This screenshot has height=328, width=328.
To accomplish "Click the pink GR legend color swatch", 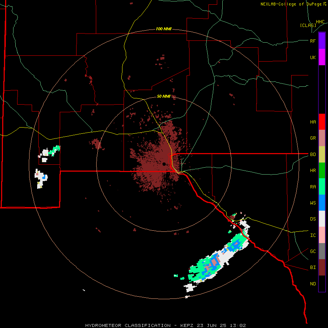I will pos(322,138).
